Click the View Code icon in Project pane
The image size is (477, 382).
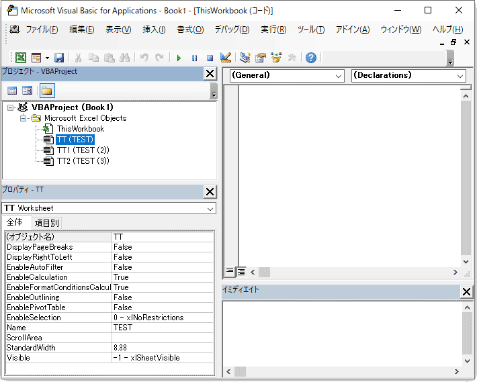pyautogui.click(x=12, y=91)
